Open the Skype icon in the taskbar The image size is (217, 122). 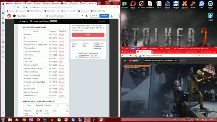[x=73, y=120]
